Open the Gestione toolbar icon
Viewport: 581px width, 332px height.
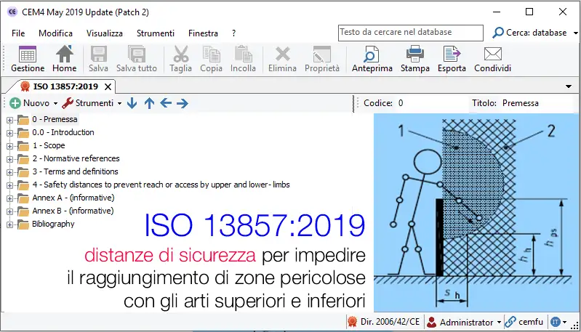[x=28, y=54]
